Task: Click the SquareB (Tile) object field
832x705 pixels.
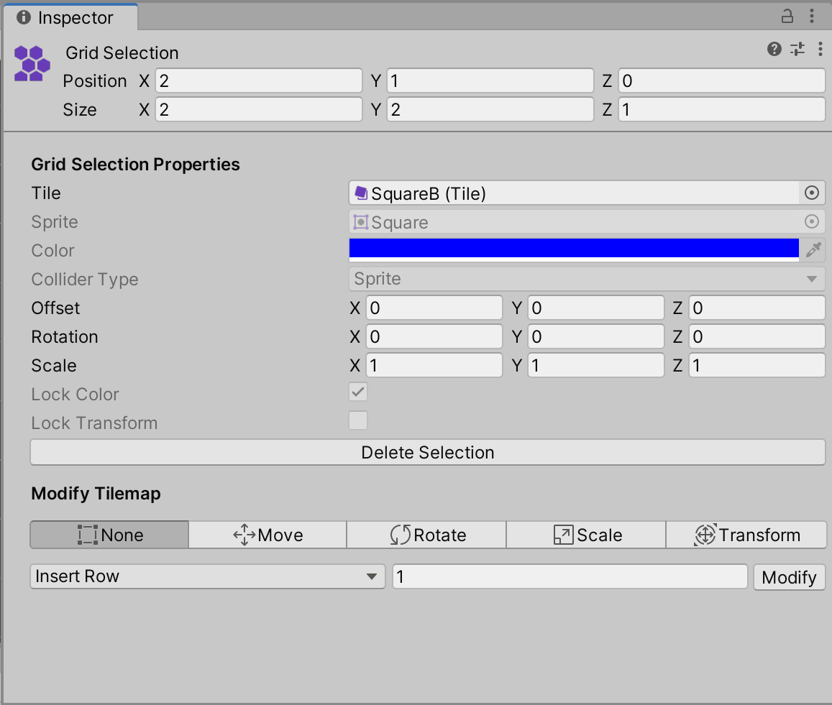Action: point(574,193)
